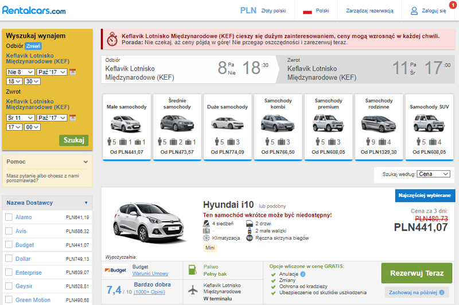Select the Samochody premium car image
The height and width of the screenshot is (305, 459).
tap(328, 123)
